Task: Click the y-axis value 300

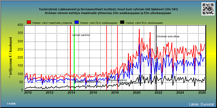Action: [x=20, y=42]
